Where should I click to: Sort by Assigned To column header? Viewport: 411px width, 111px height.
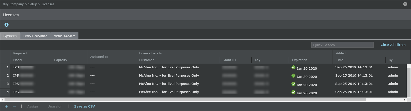click(x=112, y=57)
